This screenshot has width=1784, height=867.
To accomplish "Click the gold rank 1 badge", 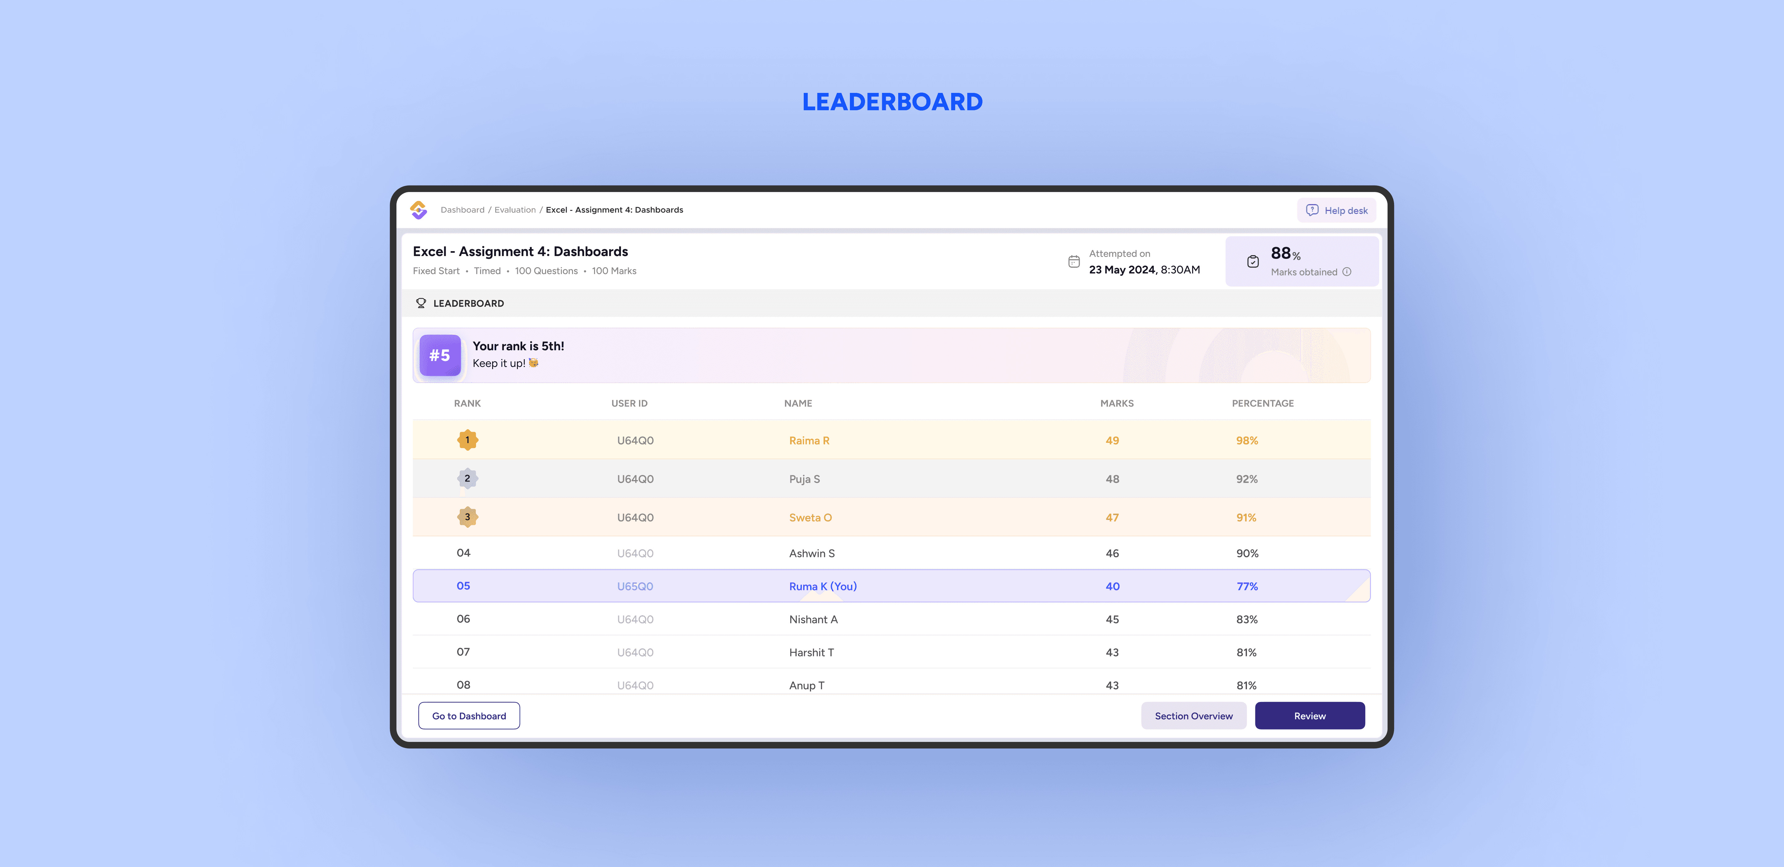I will (x=467, y=440).
